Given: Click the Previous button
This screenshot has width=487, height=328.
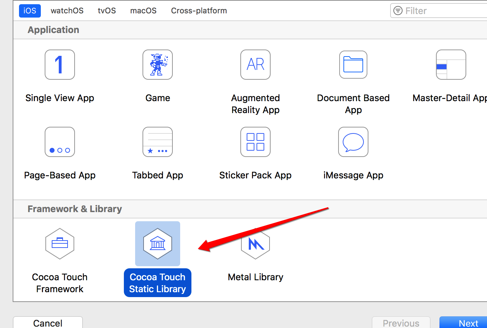Looking at the screenshot, I should (401, 322).
